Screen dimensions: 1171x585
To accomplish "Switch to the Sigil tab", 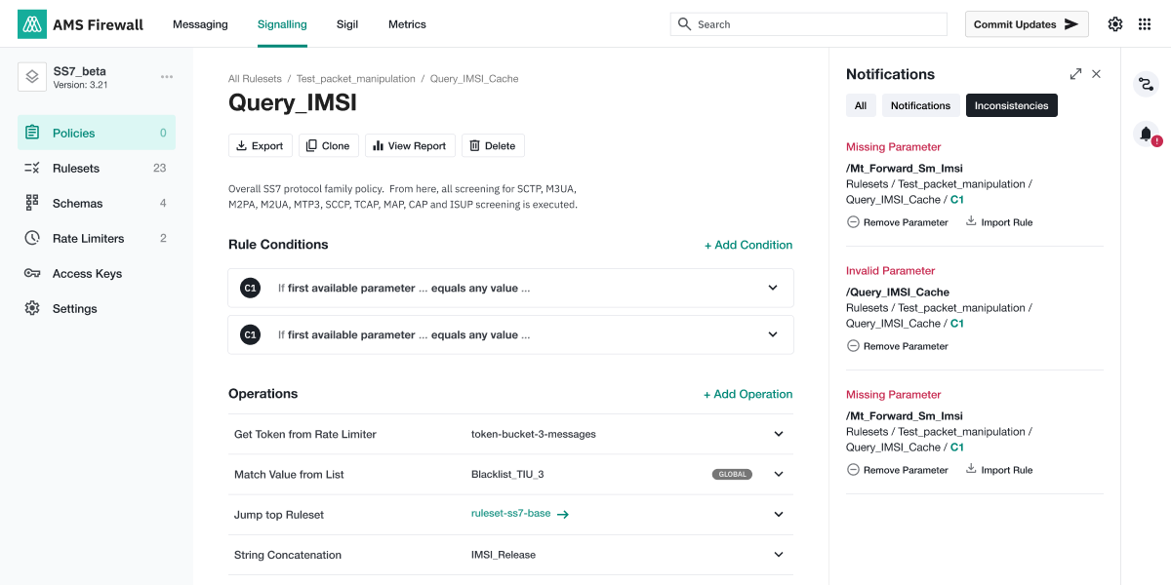I will pos(347,24).
